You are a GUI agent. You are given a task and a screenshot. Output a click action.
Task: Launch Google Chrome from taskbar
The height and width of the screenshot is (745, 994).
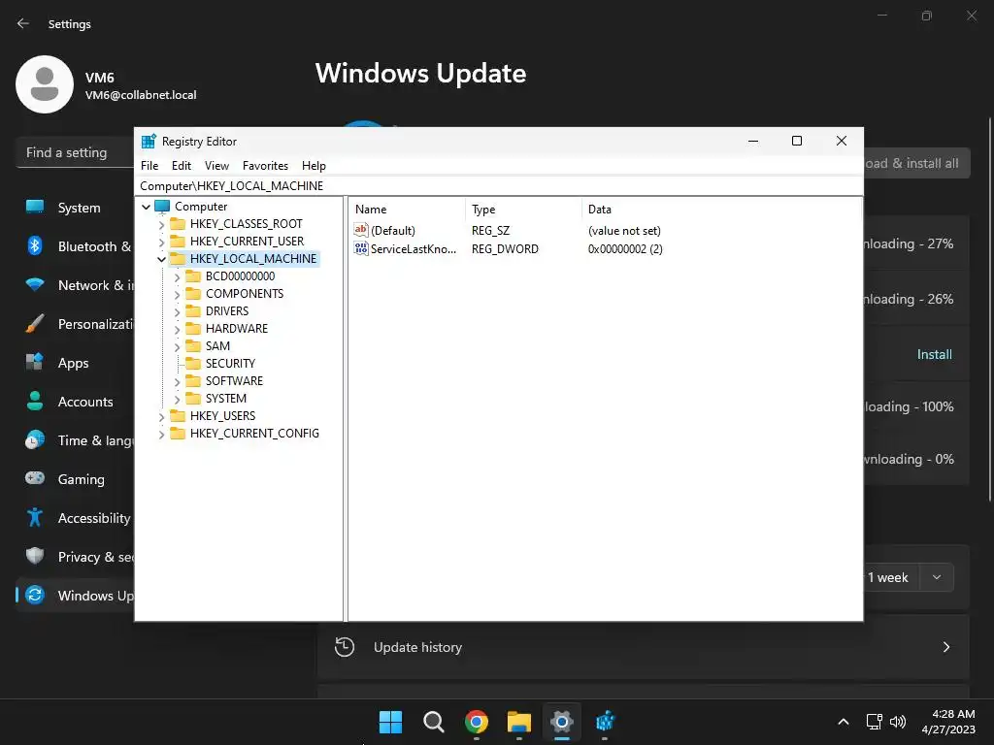(x=477, y=722)
